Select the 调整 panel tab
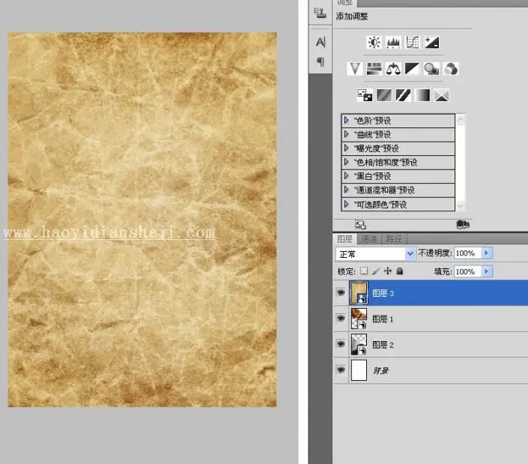This screenshot has height=464, width=528. click(345, 3)
